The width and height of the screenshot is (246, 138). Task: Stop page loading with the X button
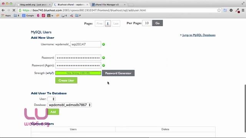coord(14,10)
